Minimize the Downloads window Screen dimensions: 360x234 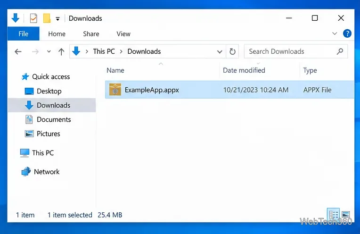point(289,18)
